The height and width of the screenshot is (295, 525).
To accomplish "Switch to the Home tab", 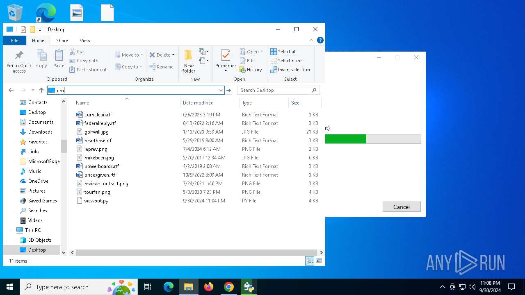I will click(x=38, y=40).
